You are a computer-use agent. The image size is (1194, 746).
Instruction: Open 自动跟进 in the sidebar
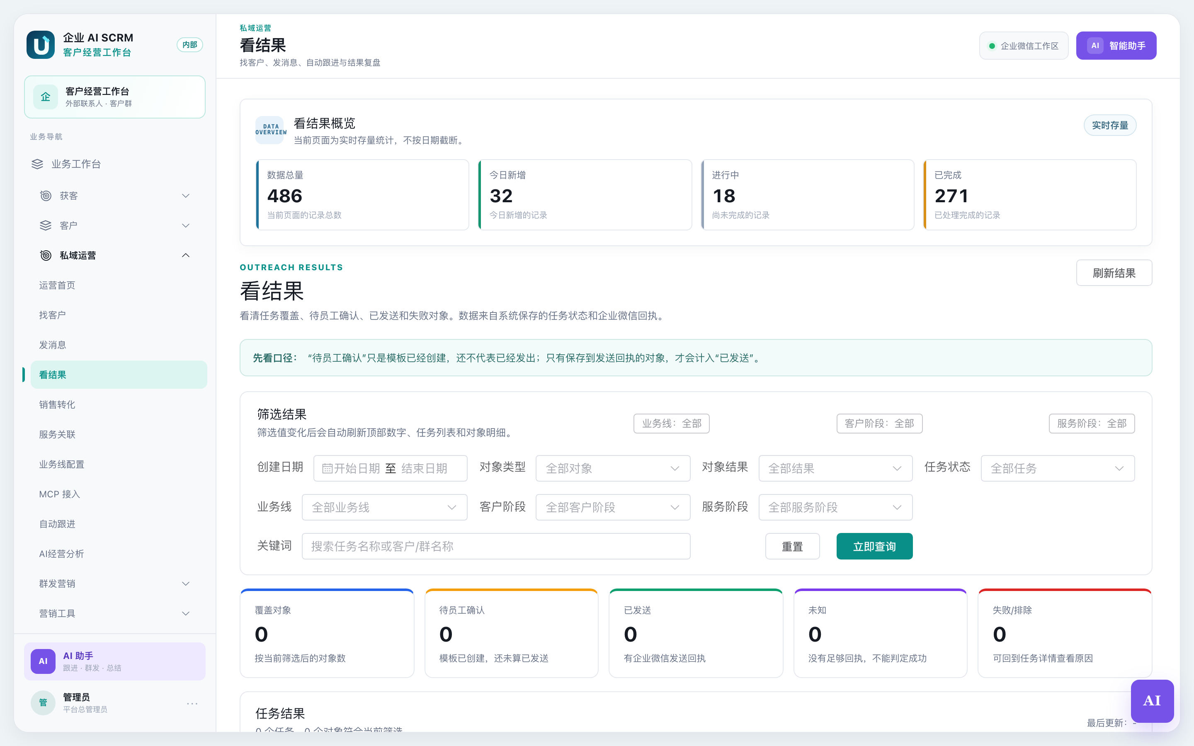click(x=119, y=524)
